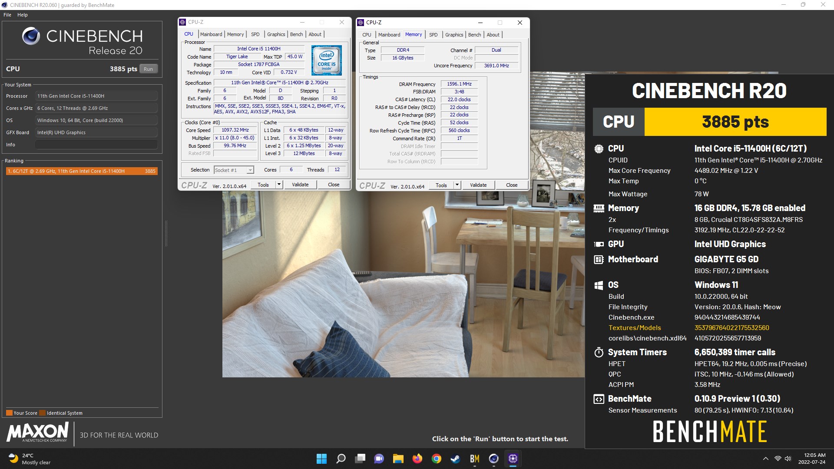
Task: Open File Explorer from taskbar
Action: click(398, 459)
